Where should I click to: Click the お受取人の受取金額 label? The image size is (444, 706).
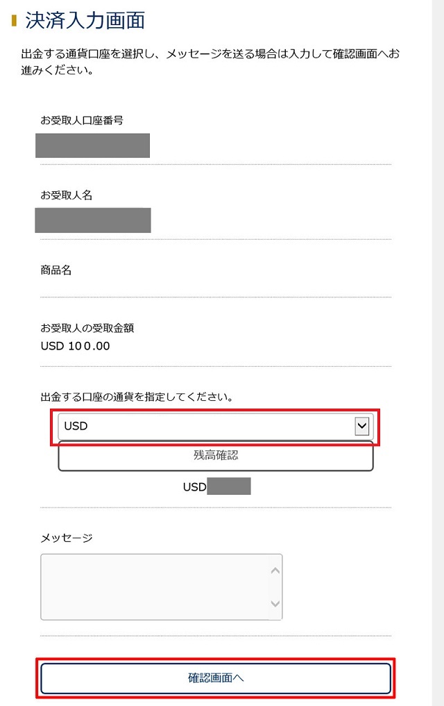pos(82,328)
